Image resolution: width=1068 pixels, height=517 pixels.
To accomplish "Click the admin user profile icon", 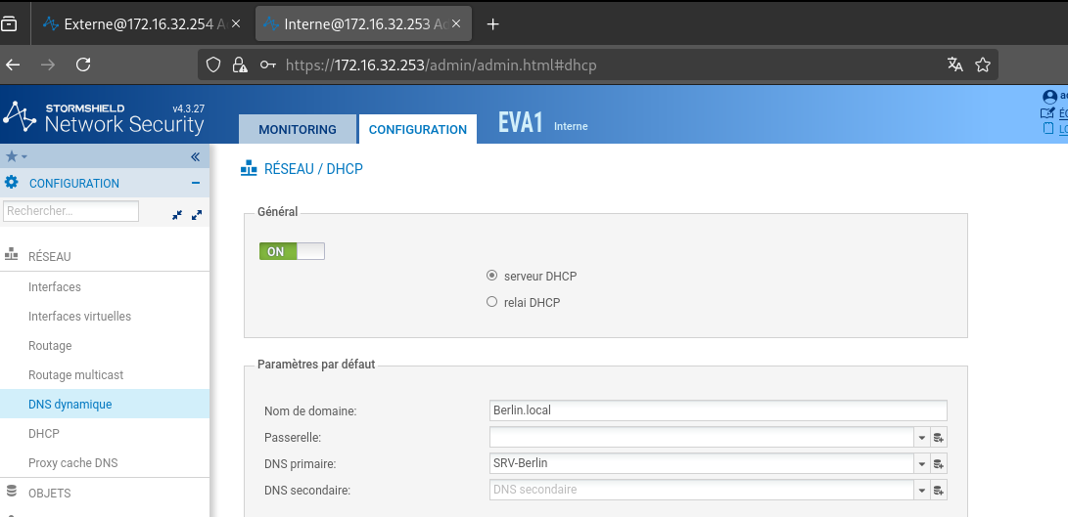I will [x=1049, y=97].
